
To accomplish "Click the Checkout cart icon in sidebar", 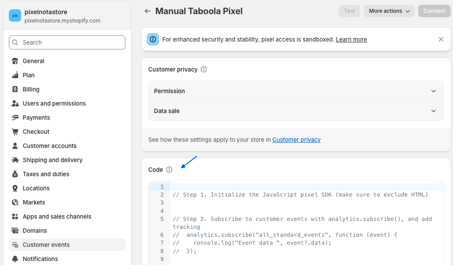I will pos(15,132).
